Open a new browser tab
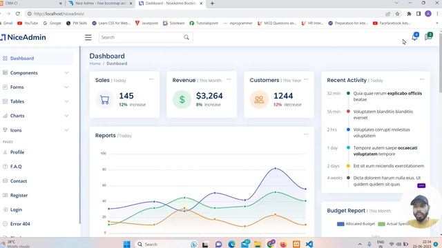The image size is (442, 248). click(x=212, y=3)
